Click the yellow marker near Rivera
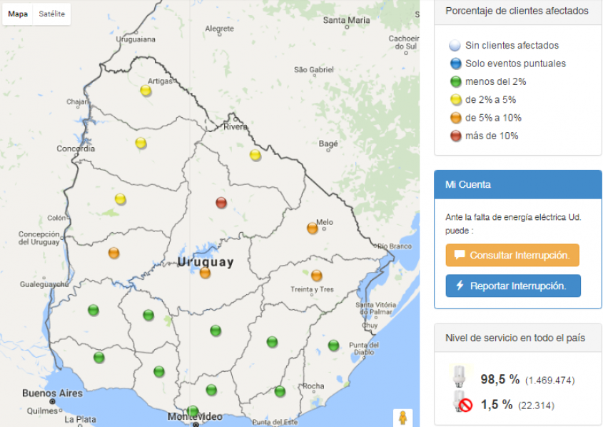Viewport: 603px width, 427px height. [255, 155]
